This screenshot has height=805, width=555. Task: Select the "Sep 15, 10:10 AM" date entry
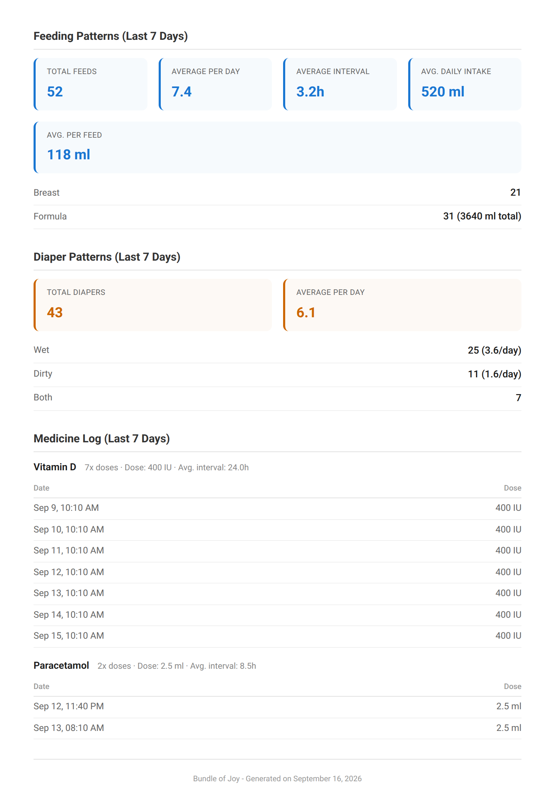pyautogui.click(x=69, y=636)
